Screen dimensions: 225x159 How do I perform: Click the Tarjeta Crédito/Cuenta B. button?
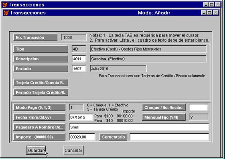click(41, 83)
